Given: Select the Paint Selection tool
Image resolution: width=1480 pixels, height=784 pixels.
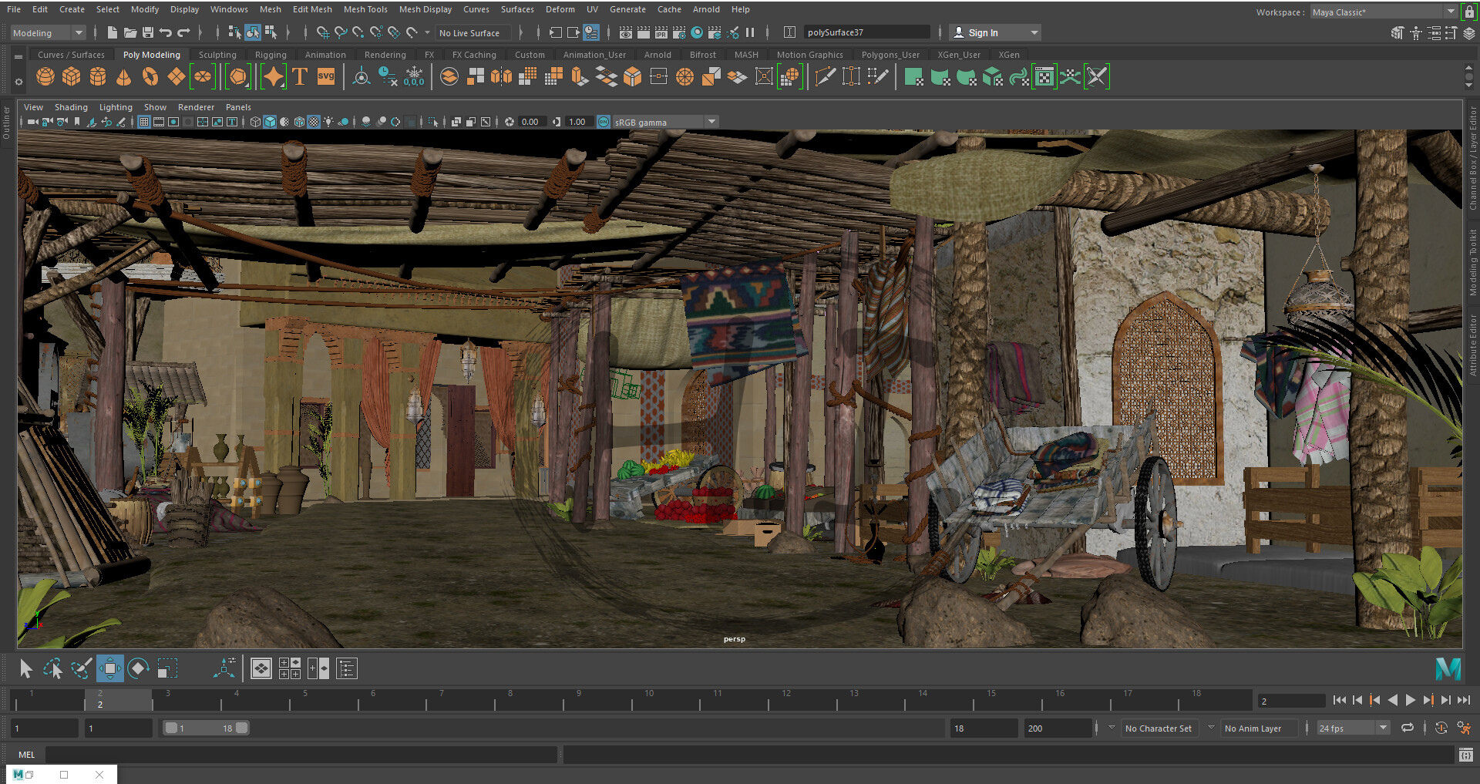Looking at the screenshot, I should 81,668.
